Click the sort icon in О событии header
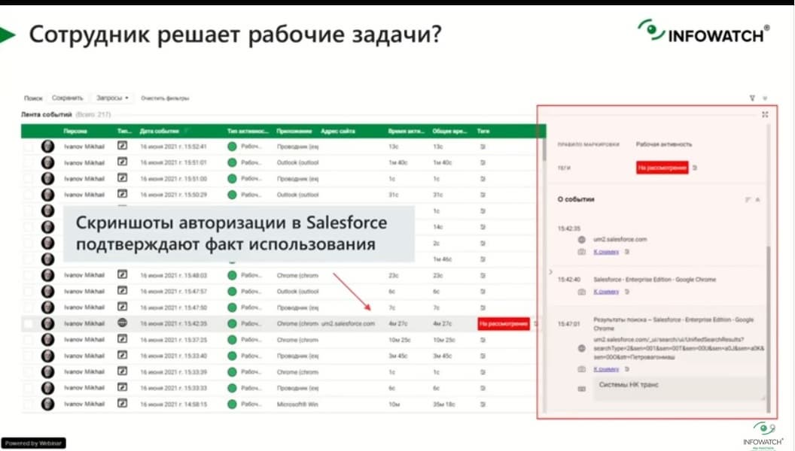The height and width of the screenshot is (451, 795). click(x=748, y=200)
